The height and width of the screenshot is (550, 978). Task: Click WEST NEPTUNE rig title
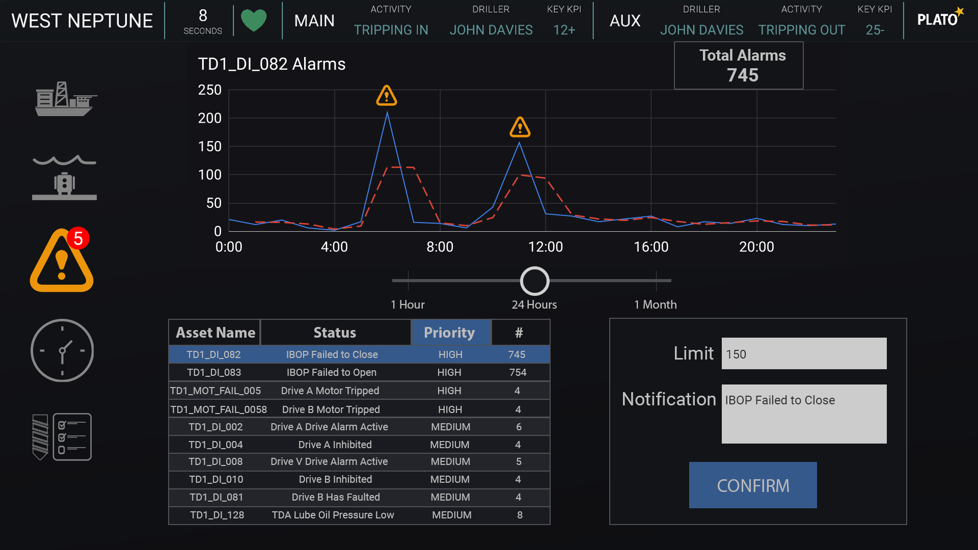click(x=82, y=21)
